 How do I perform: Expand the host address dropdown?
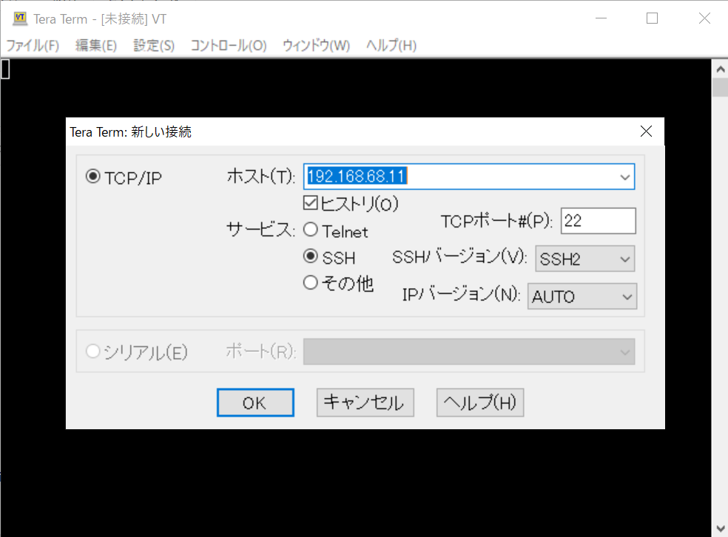(x=625, y=177)
